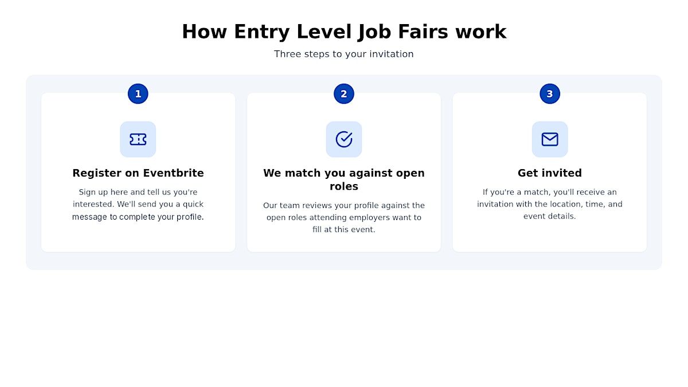Select the step 2 number badge
Image resolution: width=688 pixels, height=387 pixels.
[x=344, y=94]
